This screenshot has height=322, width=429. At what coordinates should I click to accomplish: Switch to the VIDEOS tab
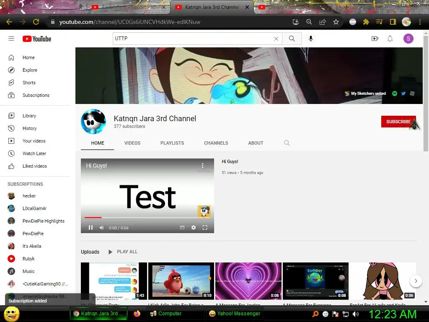click(x=132, y=143)
